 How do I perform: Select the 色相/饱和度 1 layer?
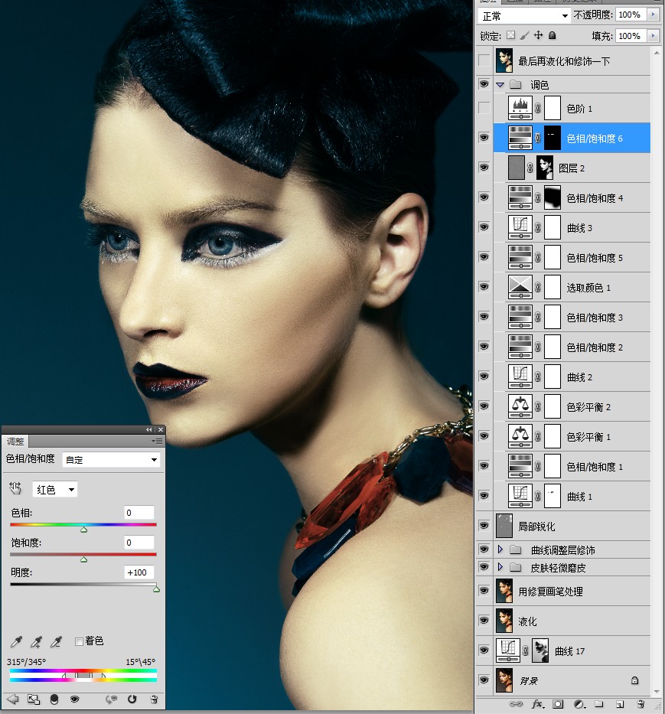tap(572, 466)
